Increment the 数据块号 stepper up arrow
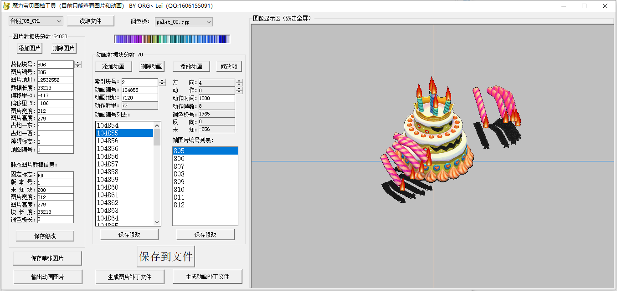This screenshot has height=291, width=617. tap(78, 63)
